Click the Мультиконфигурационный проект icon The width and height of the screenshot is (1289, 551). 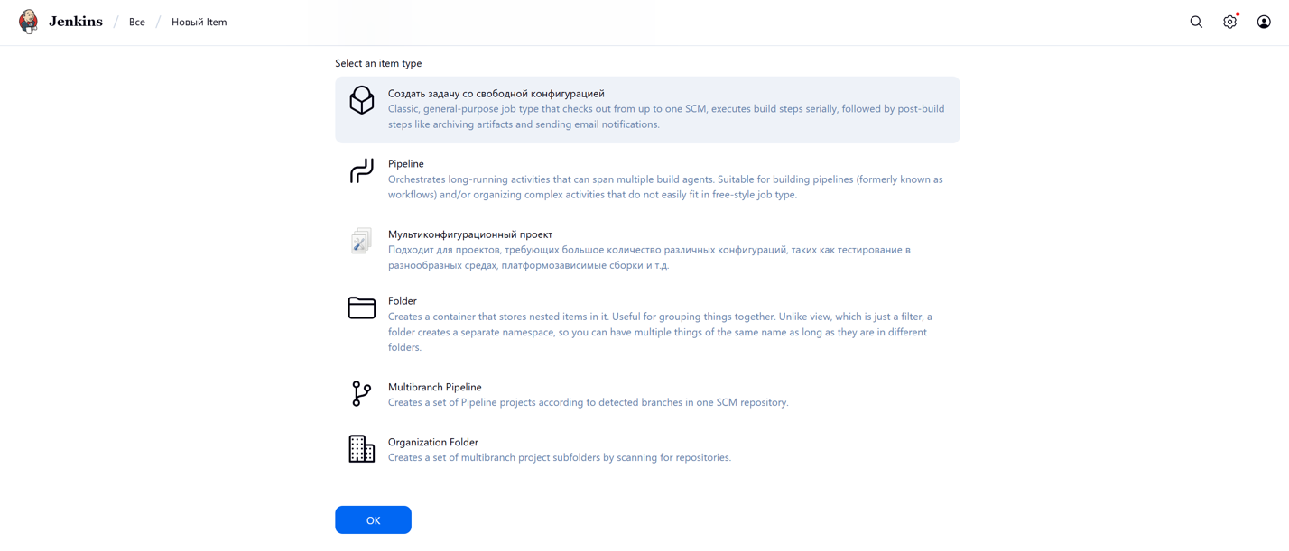tap(361, 241)
